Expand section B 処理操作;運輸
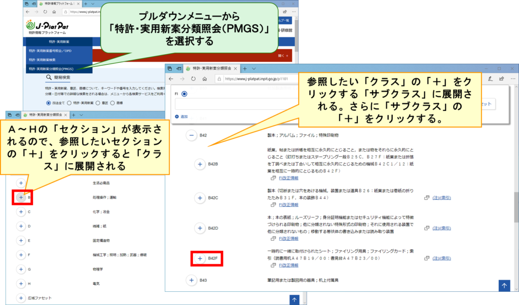The width and height of the screenshot is (519, 305). point(20,197)
